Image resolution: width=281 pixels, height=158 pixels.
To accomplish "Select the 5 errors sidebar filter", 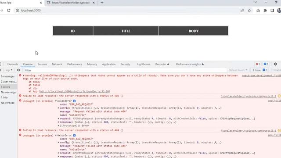I will click(x=9, y=87).
